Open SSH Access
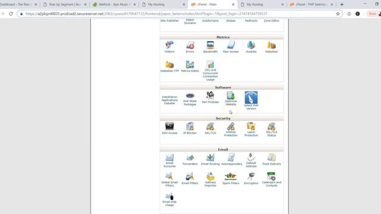 (169, 128)
